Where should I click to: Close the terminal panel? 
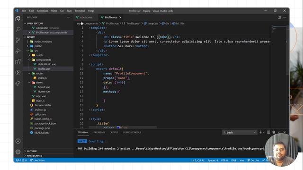point(285,132)
